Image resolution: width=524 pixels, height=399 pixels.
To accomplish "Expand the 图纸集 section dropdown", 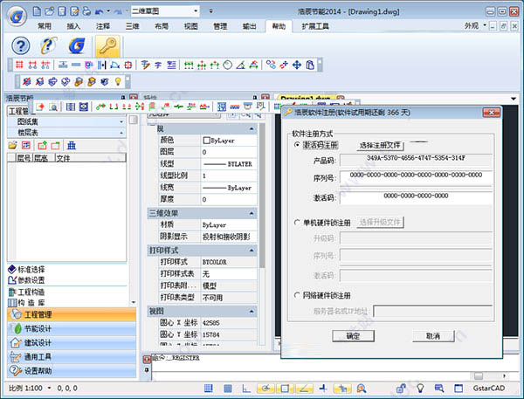I will (x=121, y=122).
